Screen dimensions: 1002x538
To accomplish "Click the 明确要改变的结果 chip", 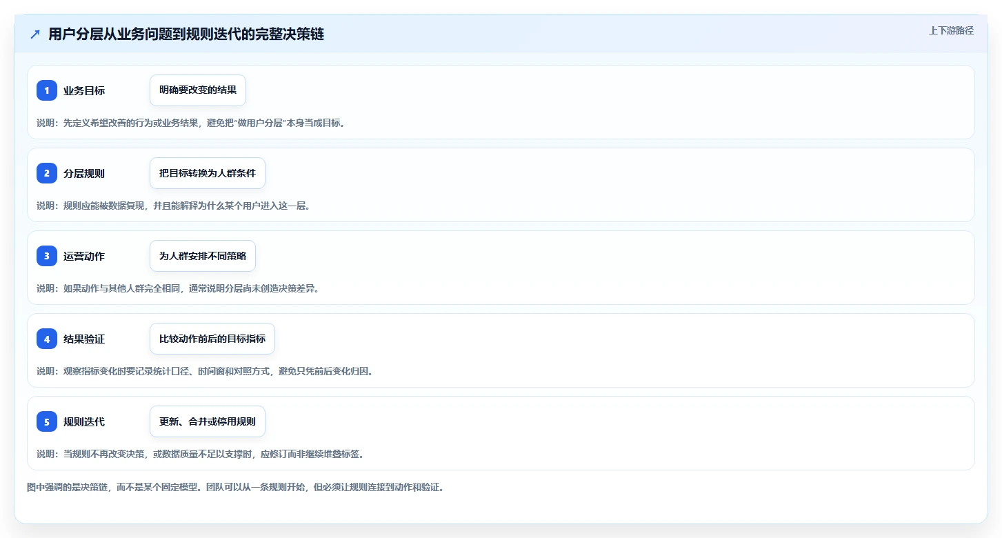I will click(x=198, y=90).
